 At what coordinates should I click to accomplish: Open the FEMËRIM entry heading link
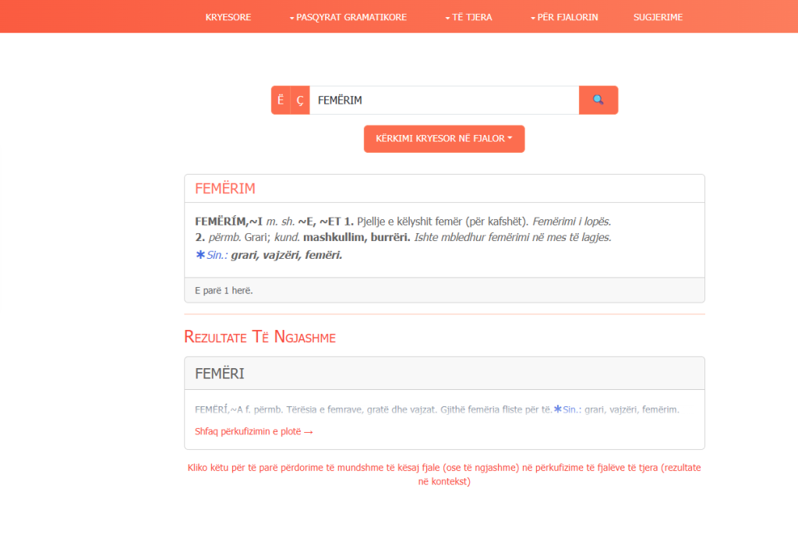(x=225, y=189)
